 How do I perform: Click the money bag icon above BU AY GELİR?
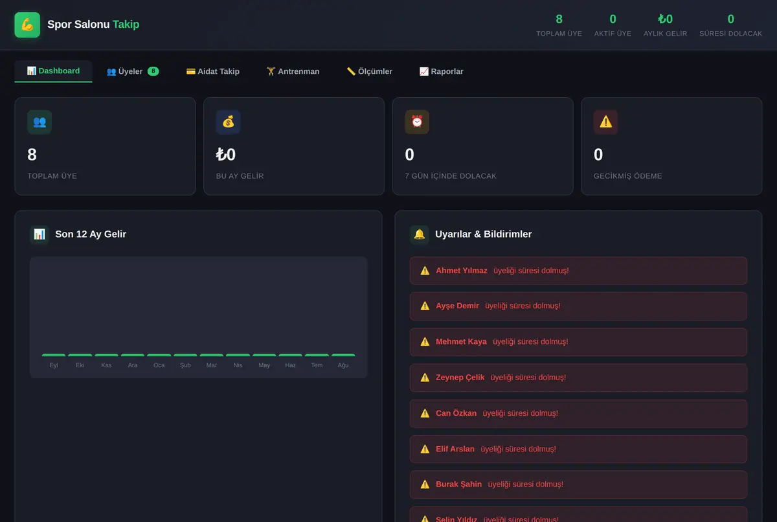229,122
